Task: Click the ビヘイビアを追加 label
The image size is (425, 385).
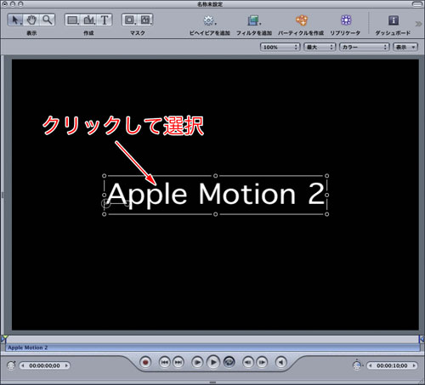Action: tap(210, 33)
